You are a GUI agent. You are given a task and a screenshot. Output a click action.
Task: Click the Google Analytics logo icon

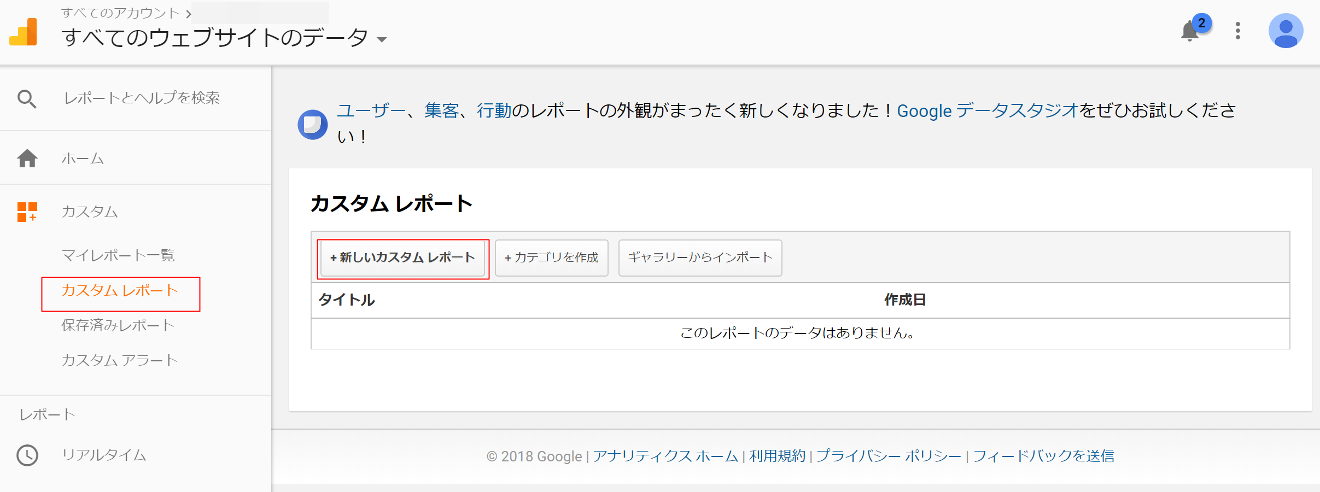pyautogui.click(x=24, y=32)
